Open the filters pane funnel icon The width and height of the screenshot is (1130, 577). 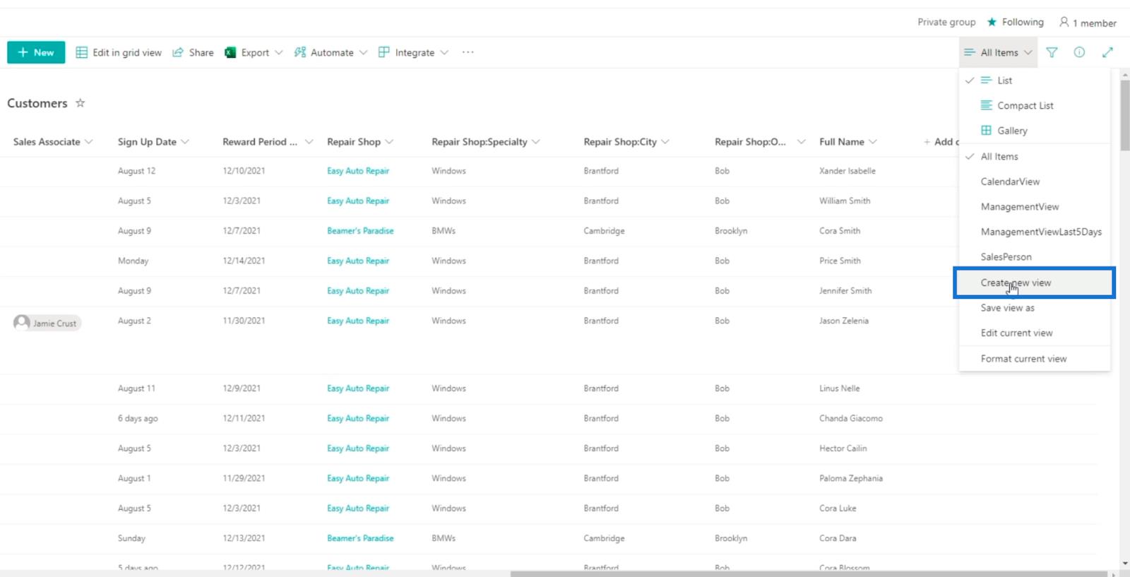click(1052, 52)
